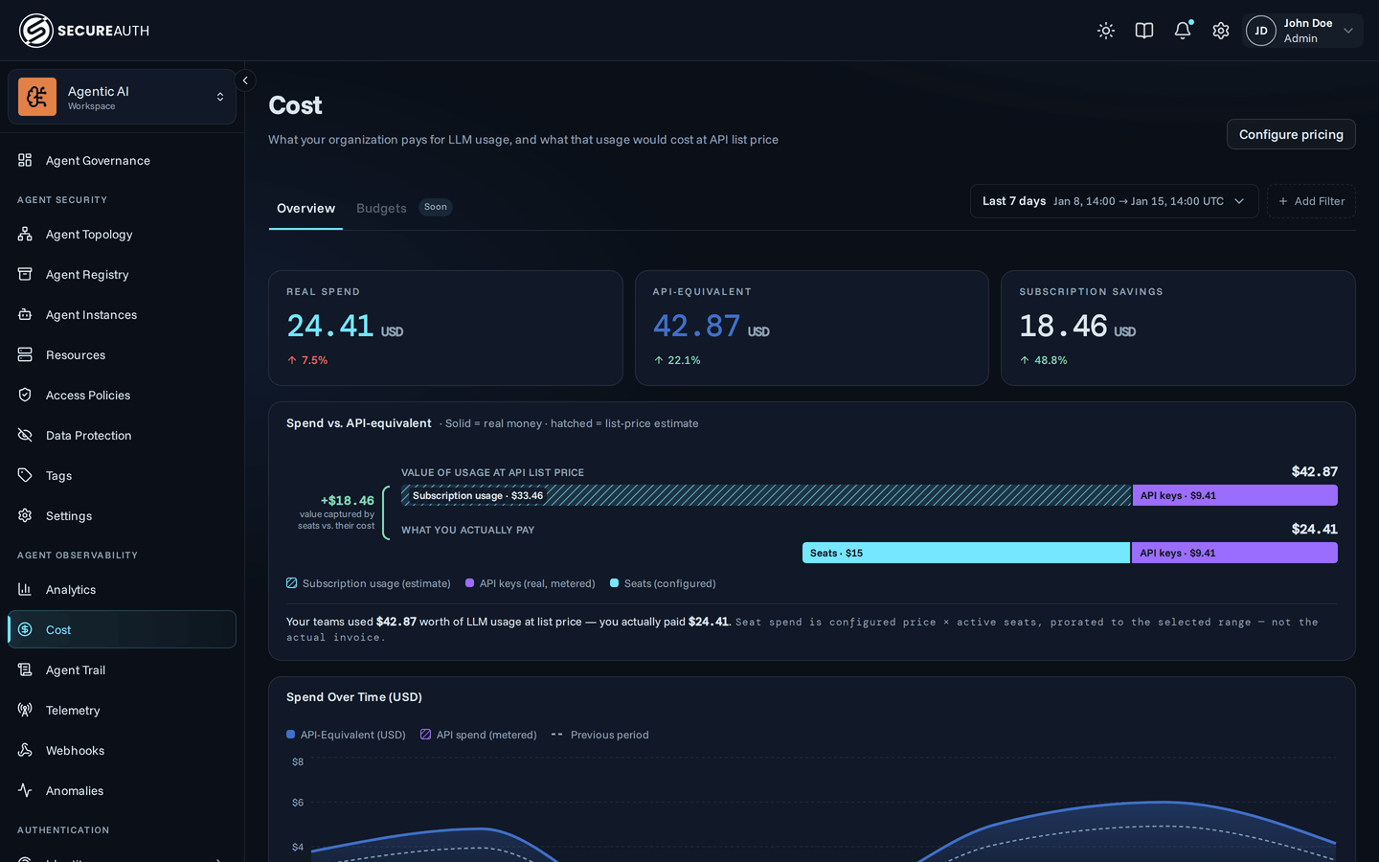Click the cyan Seats $15 bar
This screenshot has width=1379, height=862.
click(x=966, y=553)
